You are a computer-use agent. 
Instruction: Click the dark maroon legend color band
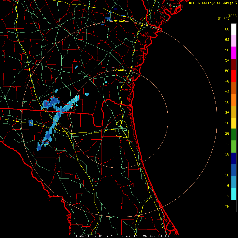pos(234,64)
